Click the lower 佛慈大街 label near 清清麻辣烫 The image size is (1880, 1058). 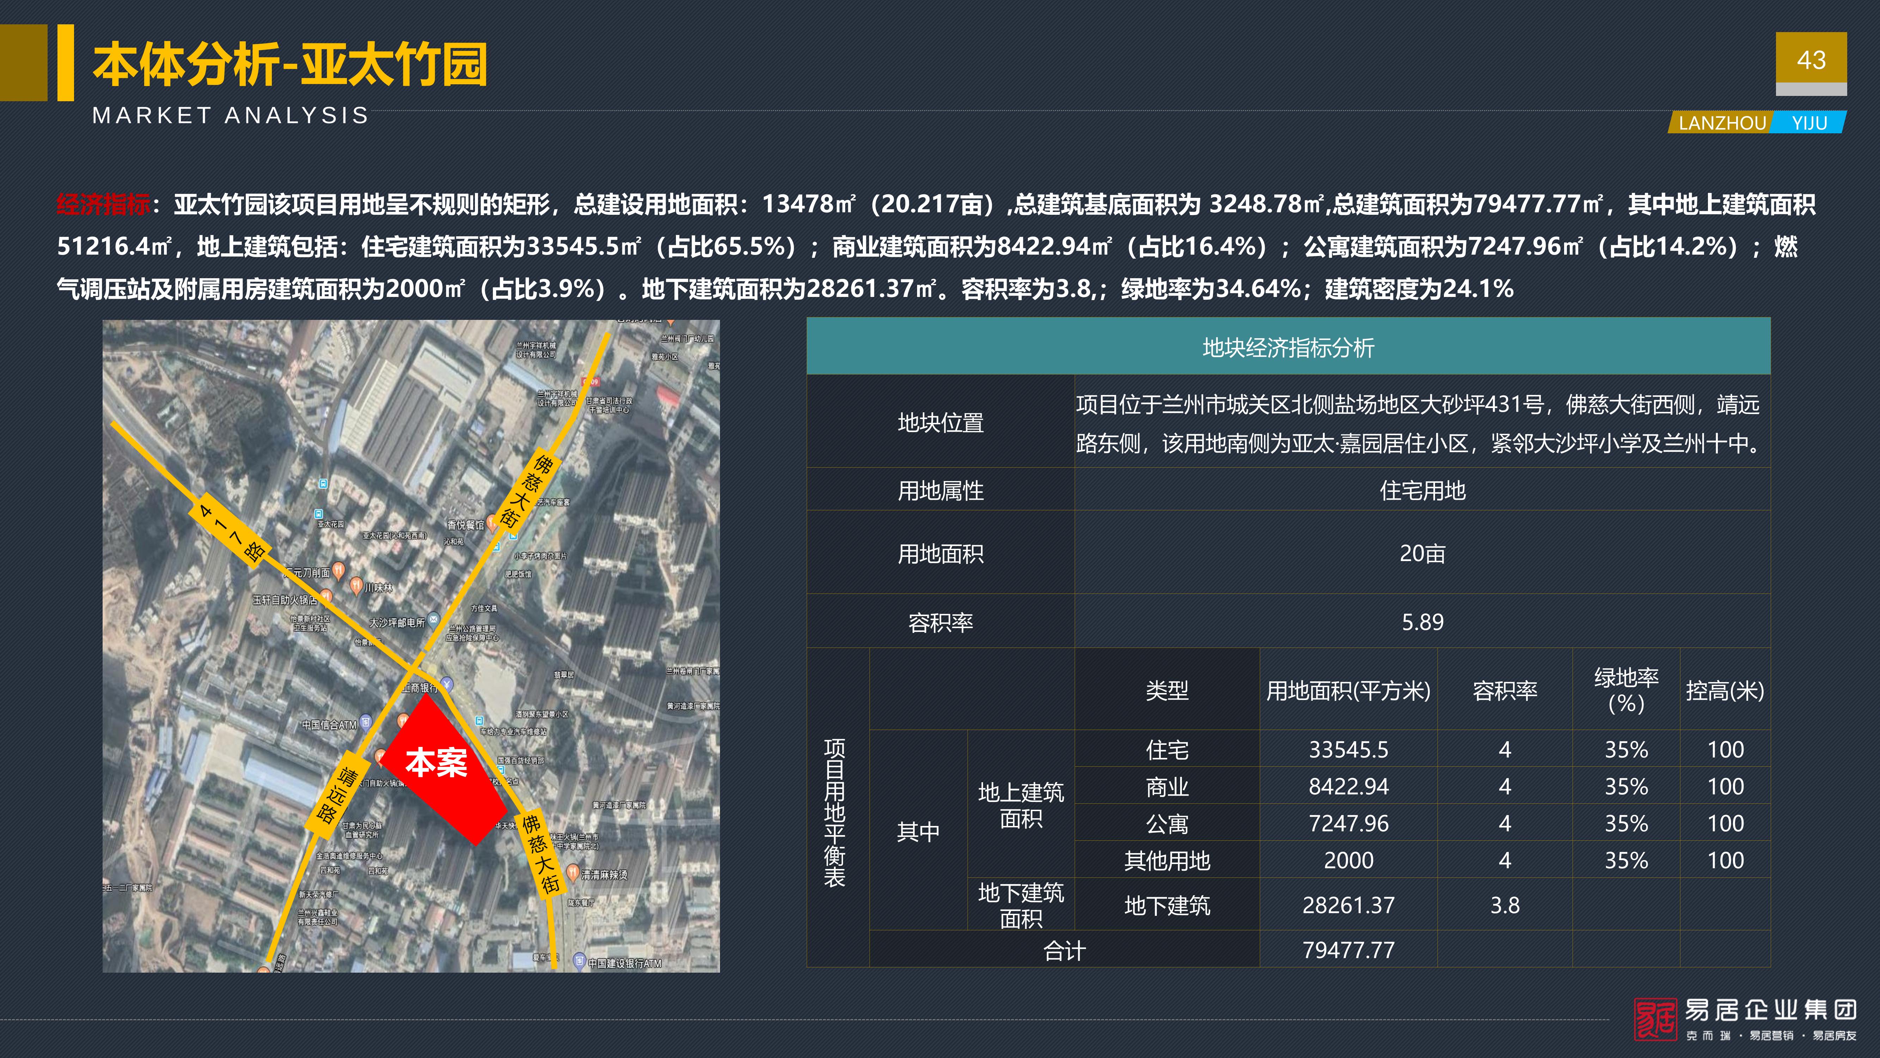[540, 853]
